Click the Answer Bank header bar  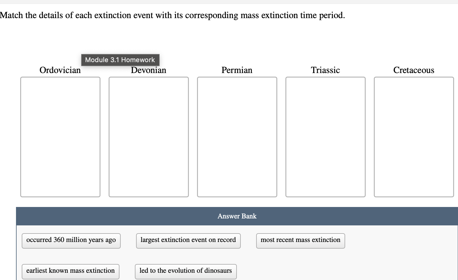pyautogui.click(x=237, y=216)
